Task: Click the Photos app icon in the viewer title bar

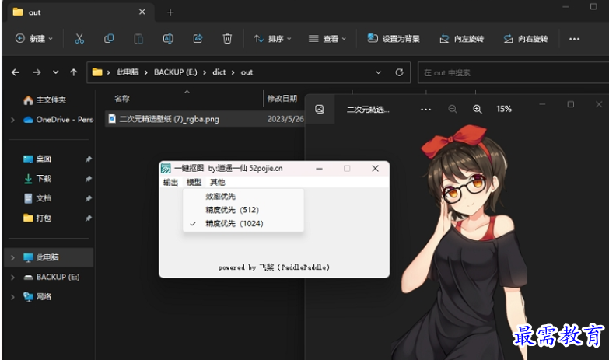Action: 320,109
